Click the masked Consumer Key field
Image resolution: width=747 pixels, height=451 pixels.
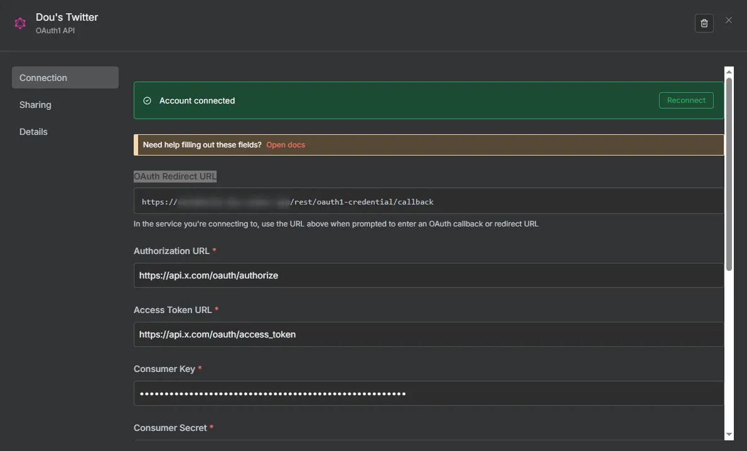click(377, 393)
